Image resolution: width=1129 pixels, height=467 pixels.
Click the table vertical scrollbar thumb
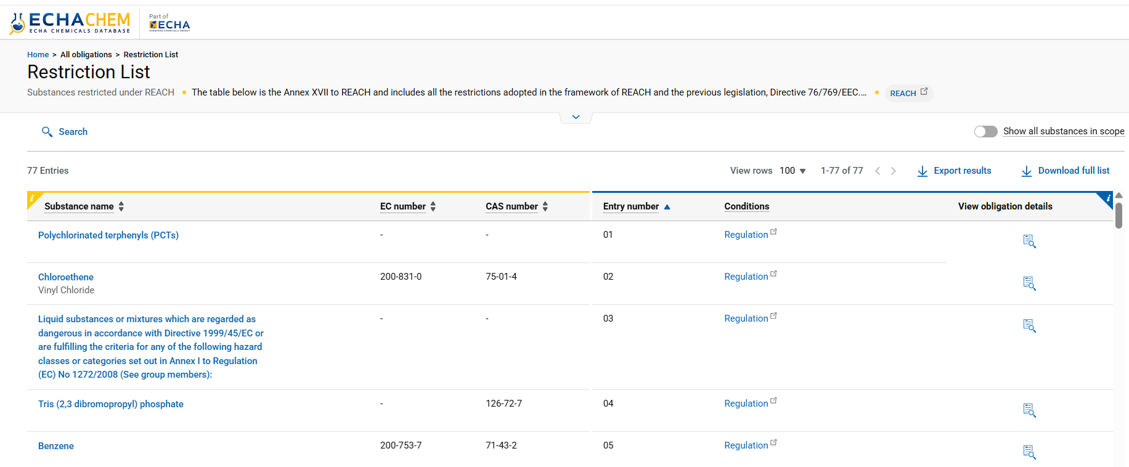pos(1119,216)
